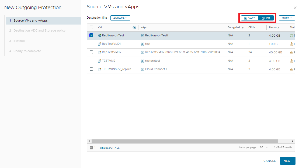Uncheck the ReplikasyonTest checkbox
Viewport: 299px width, 168px height.
[x=91, y=35]
